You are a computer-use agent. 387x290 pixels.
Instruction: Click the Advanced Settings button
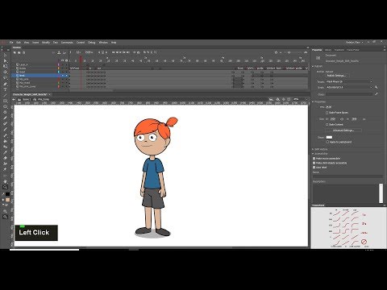click(x=343, y=130)
